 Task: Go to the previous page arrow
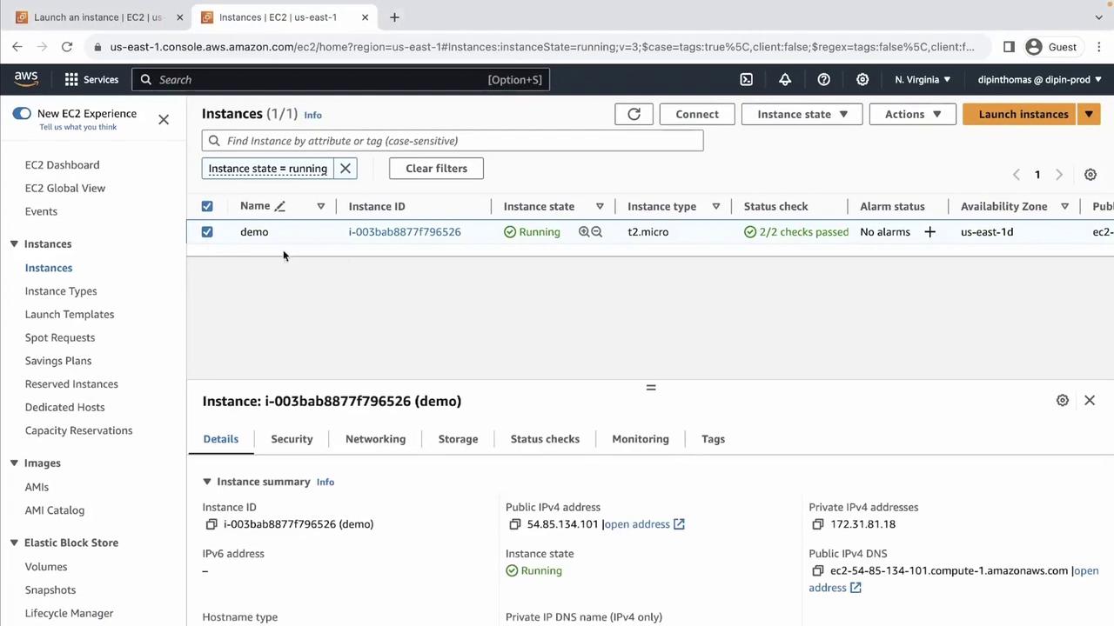click(1016, 175)
